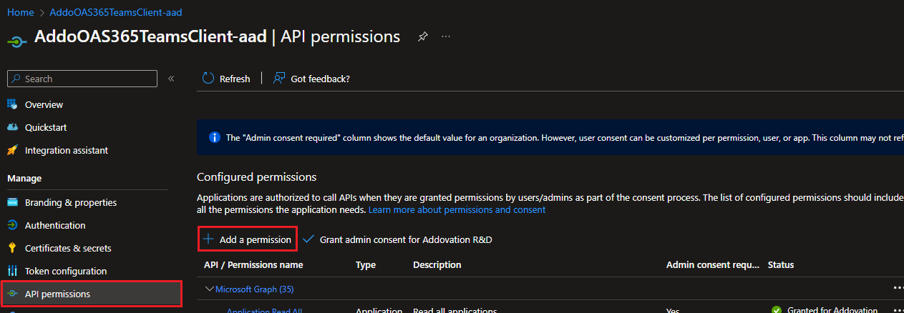The image size is (904, 313).
Task: Open the Microsoft Graph row ellipsis menu
Action: click(x=898, y=288)
